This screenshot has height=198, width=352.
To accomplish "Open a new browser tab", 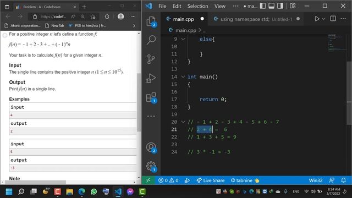I will [x=84, y=7].
